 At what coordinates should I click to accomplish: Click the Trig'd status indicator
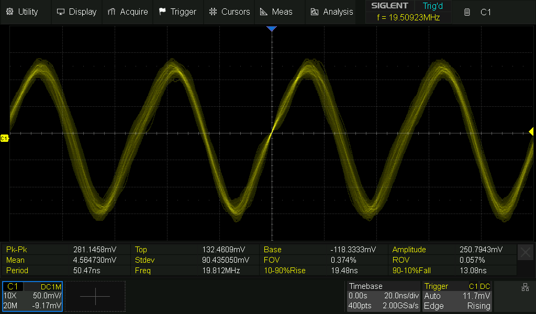(x=433, y=6)
